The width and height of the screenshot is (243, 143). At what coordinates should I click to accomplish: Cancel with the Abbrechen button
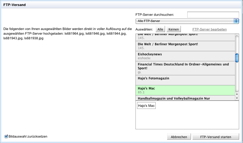(x=179, y=137)
